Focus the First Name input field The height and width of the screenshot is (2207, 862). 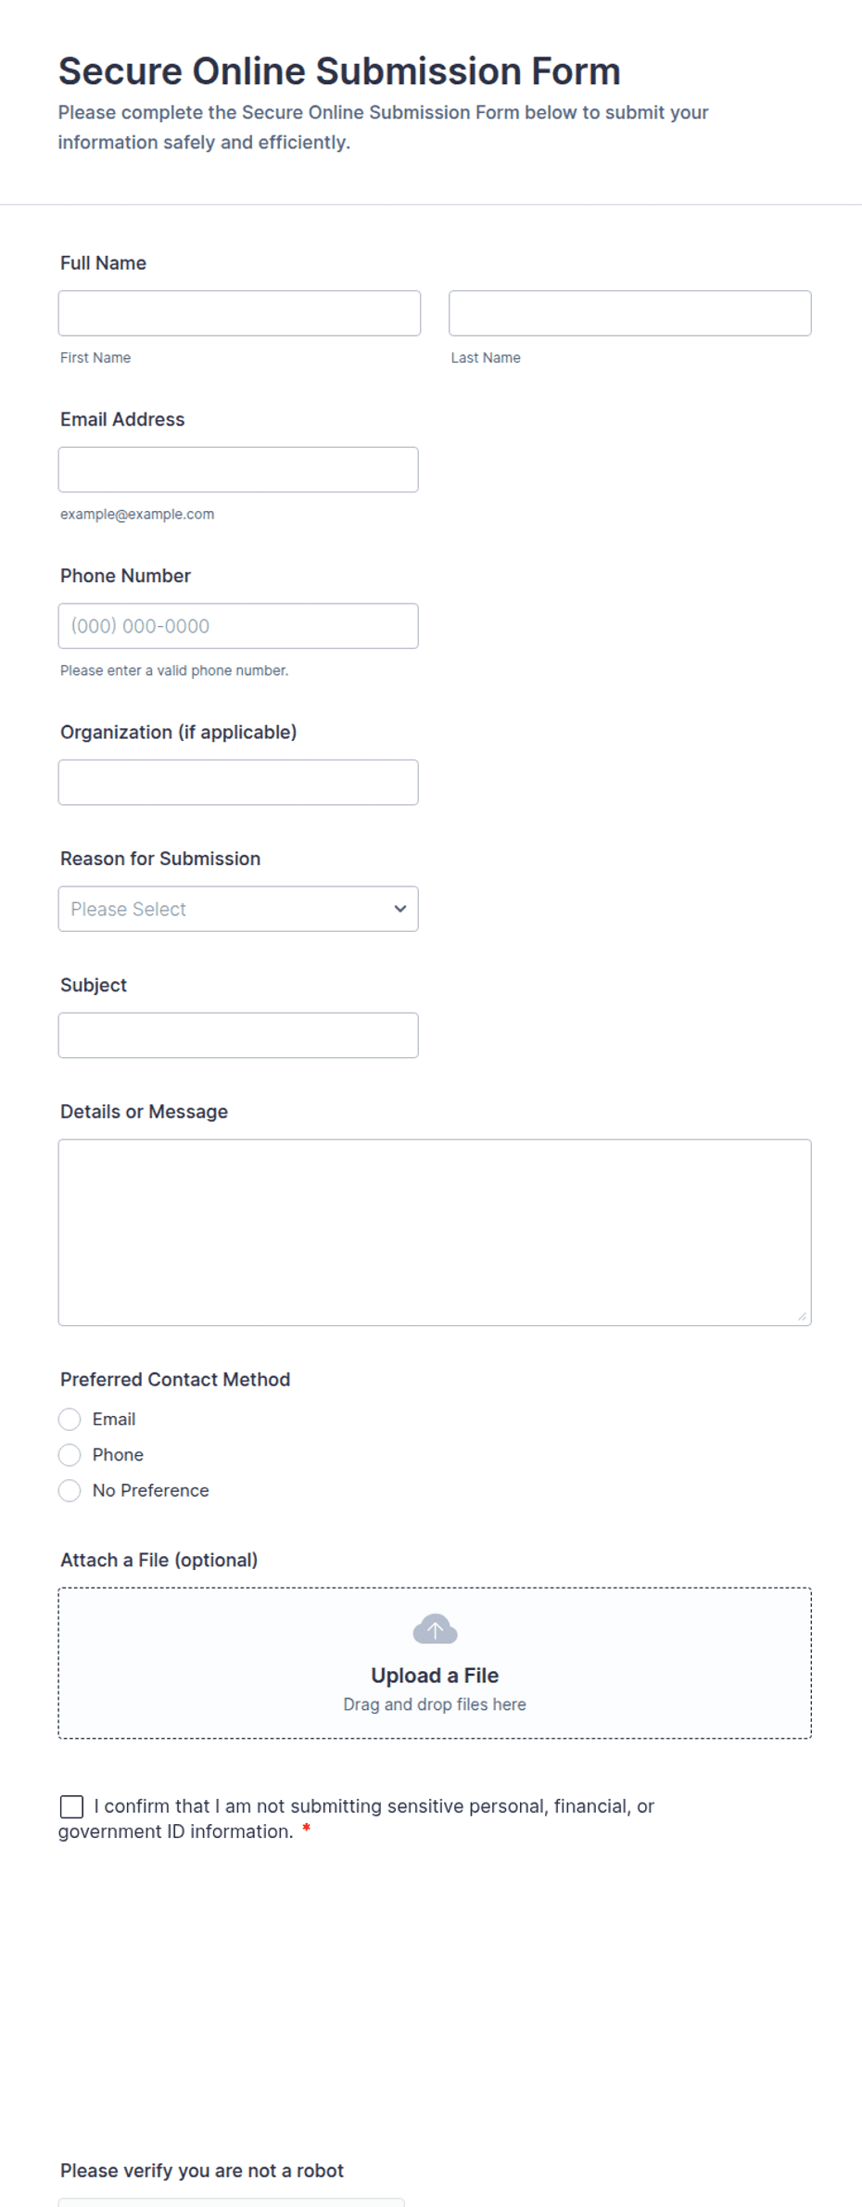pyautogui.click(x=239, y=313)
